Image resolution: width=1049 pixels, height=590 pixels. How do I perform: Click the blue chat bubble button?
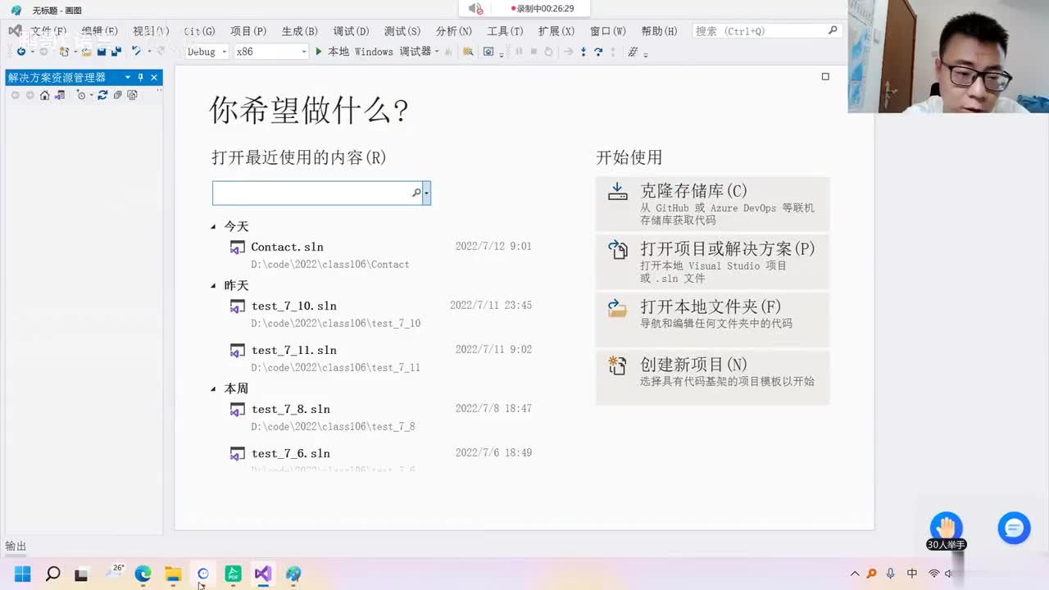pyautogui.click(x=1014, y=529)
